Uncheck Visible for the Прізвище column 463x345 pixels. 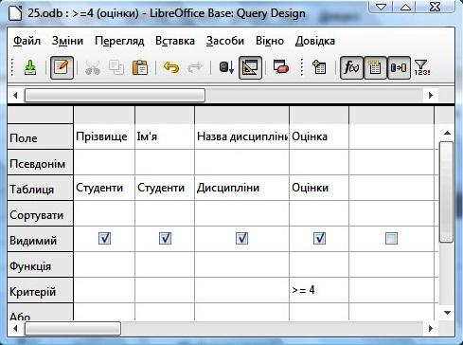[104, 238]
